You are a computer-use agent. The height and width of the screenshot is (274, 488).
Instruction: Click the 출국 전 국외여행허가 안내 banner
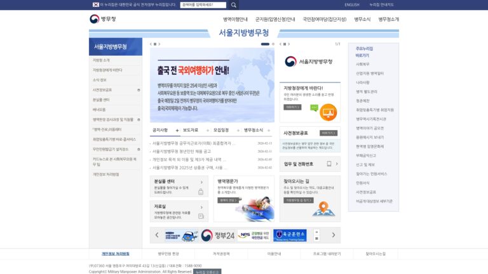212,85
